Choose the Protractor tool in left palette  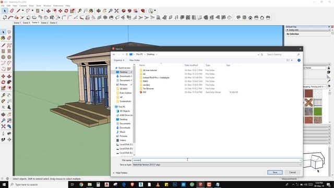coord(3,101)
